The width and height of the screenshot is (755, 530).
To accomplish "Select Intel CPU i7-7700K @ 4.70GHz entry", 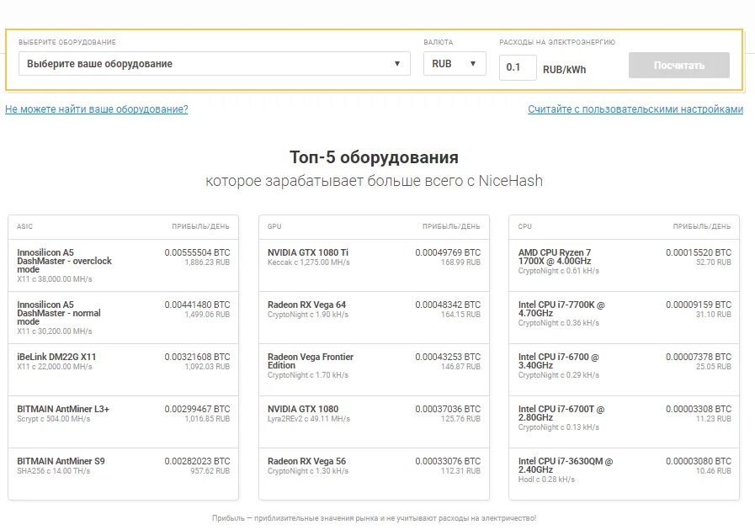I will [x=624, y=318].
